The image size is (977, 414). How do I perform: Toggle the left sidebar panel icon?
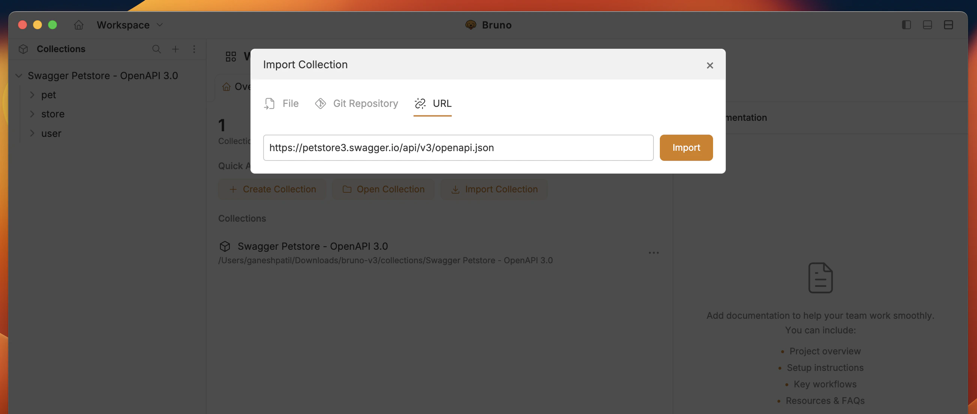907,25
